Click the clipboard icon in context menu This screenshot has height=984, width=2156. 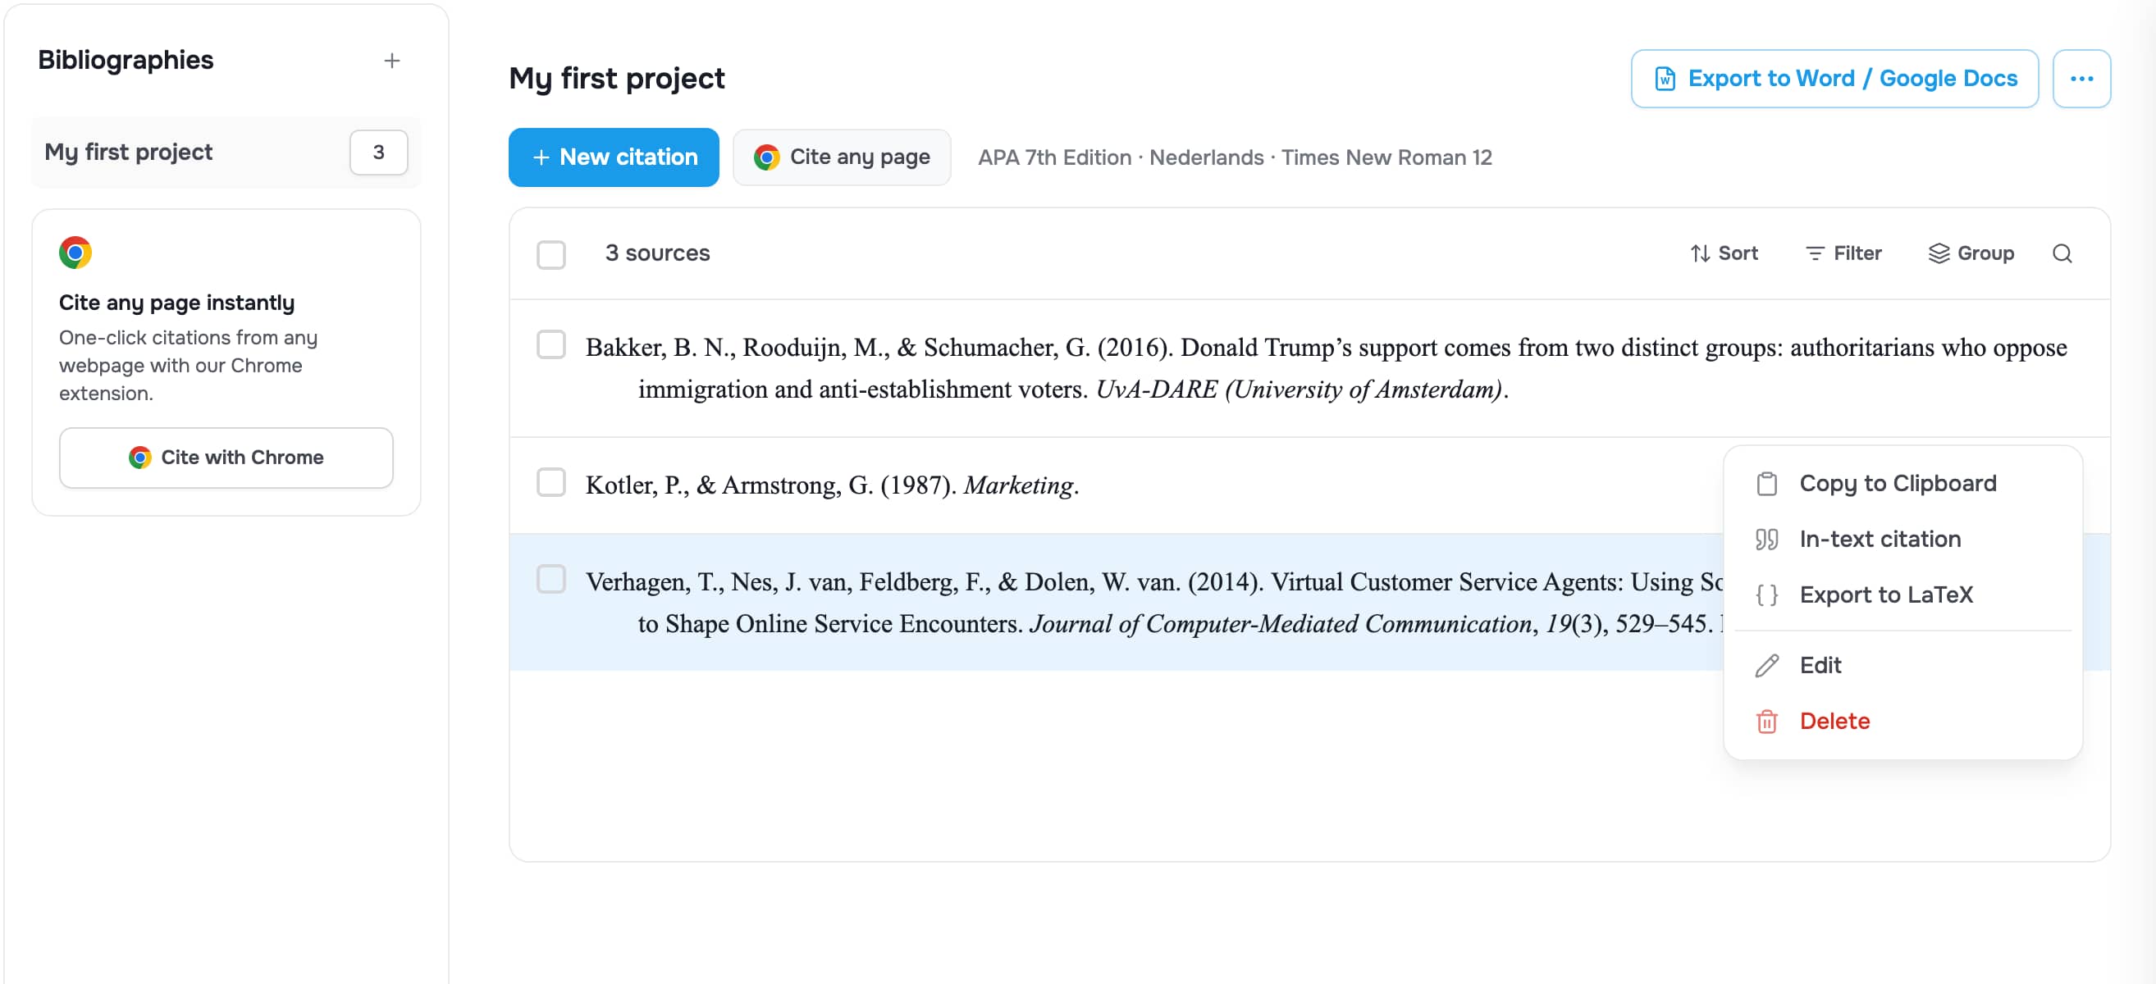[x=1766, y=484]
